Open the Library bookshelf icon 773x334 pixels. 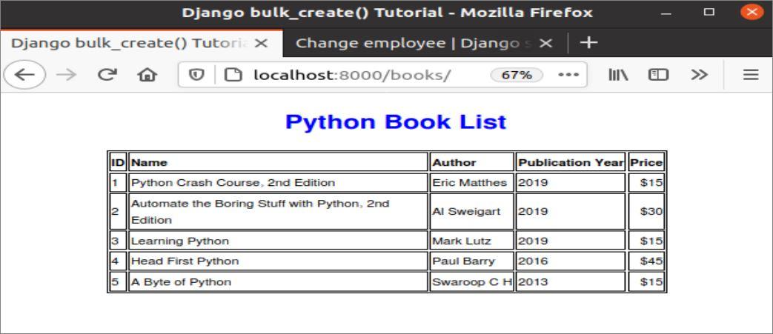pyautogui.click(x=620, y=75)
